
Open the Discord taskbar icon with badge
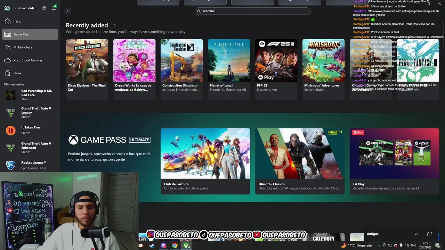(163, 245)
